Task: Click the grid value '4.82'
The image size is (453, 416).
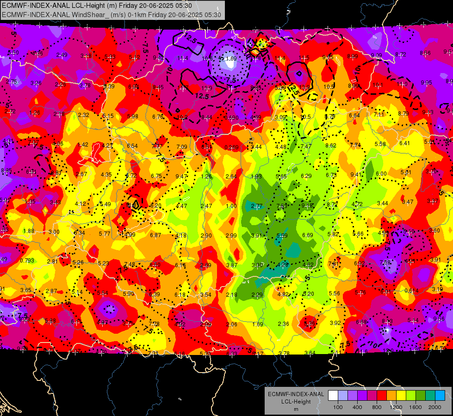Action: click(283, 294)
